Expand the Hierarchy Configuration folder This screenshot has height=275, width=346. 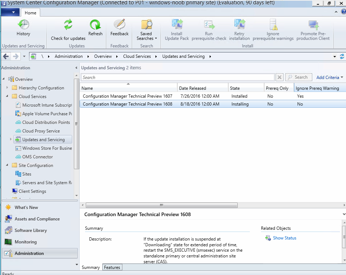point(7,88)
